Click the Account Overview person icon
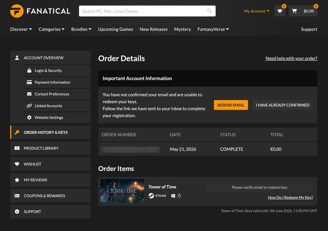Screen dimensions: 328x231 [17, 58]
